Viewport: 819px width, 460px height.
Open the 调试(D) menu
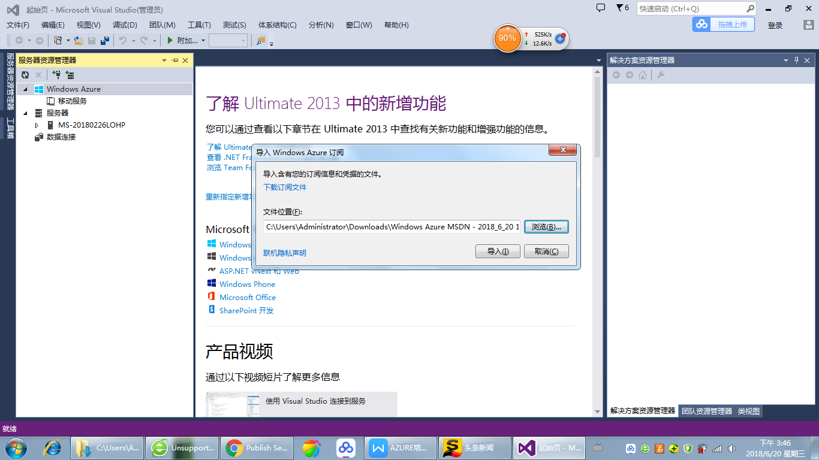[x=125, y=25]
